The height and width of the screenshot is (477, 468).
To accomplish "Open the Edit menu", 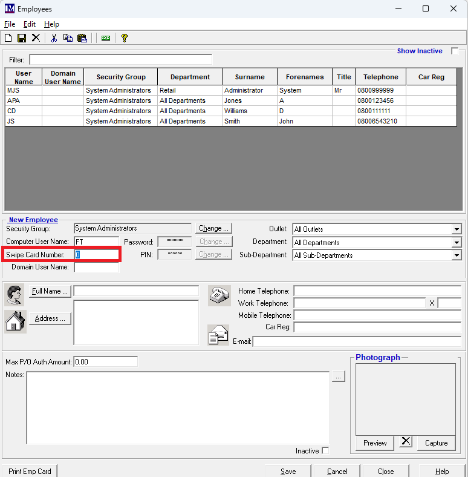I will click(x=30, y=24).
